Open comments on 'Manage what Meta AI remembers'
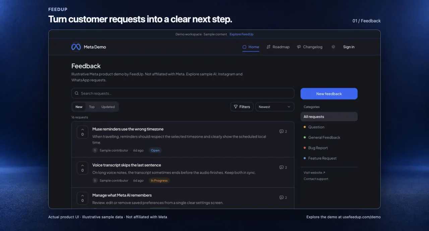429x231 pixels. click(x=283, y=198)
